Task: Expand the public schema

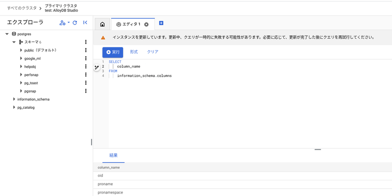Action: point(21,50)
